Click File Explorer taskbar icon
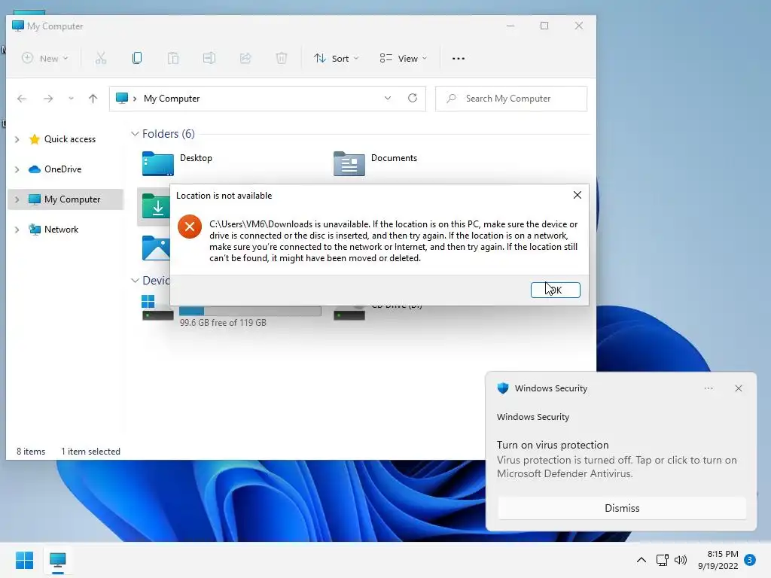The height and width of the screenshot is (578, 771). click(57, 560)
